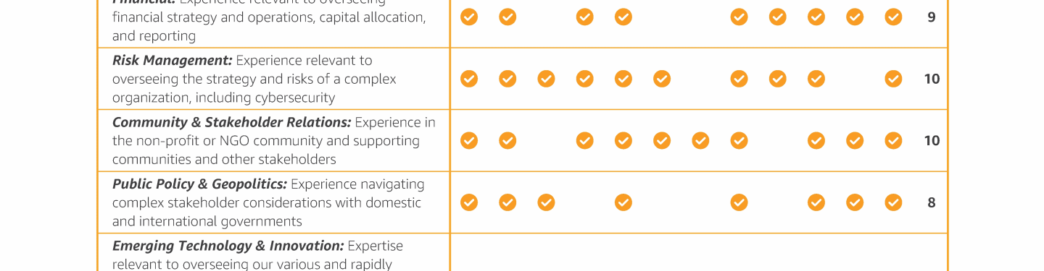Click second checkmark in Financial row
1044x271 pixels.
point(507,17)
